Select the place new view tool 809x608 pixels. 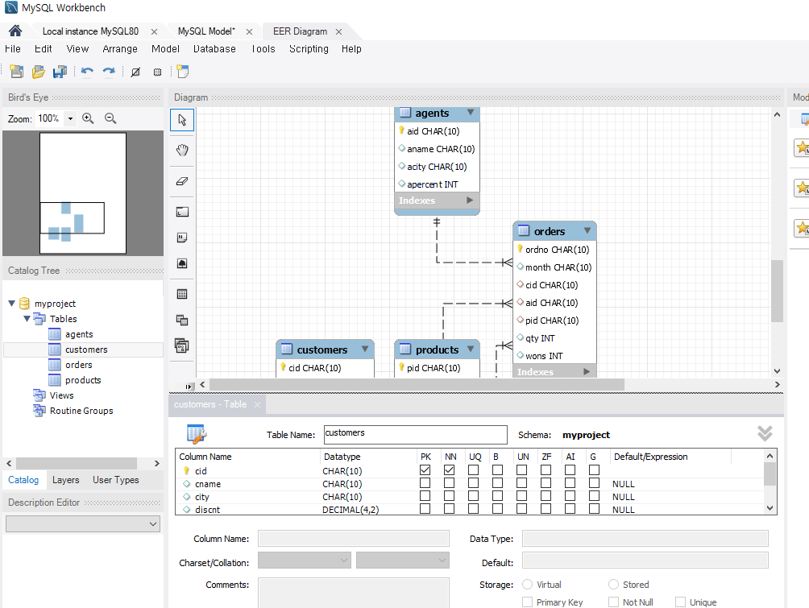point(182,321)
